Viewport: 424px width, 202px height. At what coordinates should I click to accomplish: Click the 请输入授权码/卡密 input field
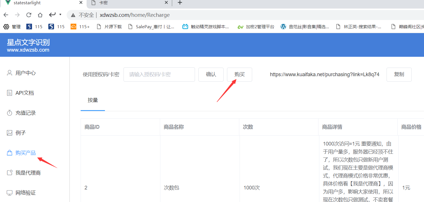159,74
